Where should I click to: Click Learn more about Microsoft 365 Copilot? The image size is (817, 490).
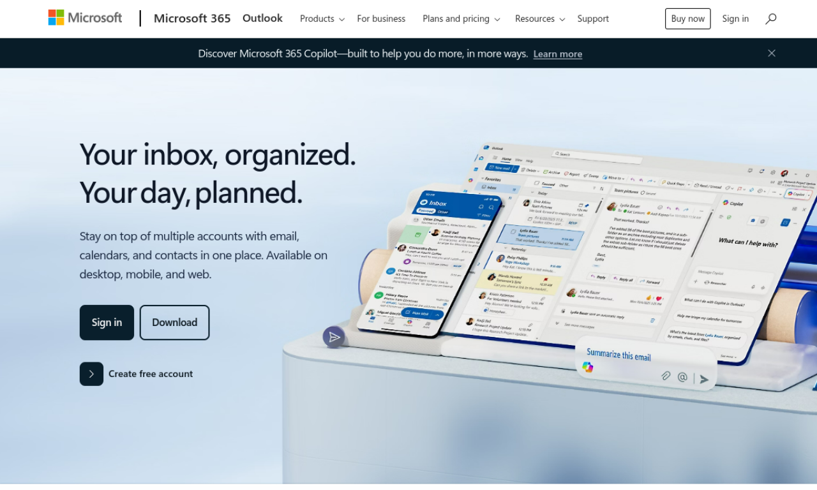557,54
